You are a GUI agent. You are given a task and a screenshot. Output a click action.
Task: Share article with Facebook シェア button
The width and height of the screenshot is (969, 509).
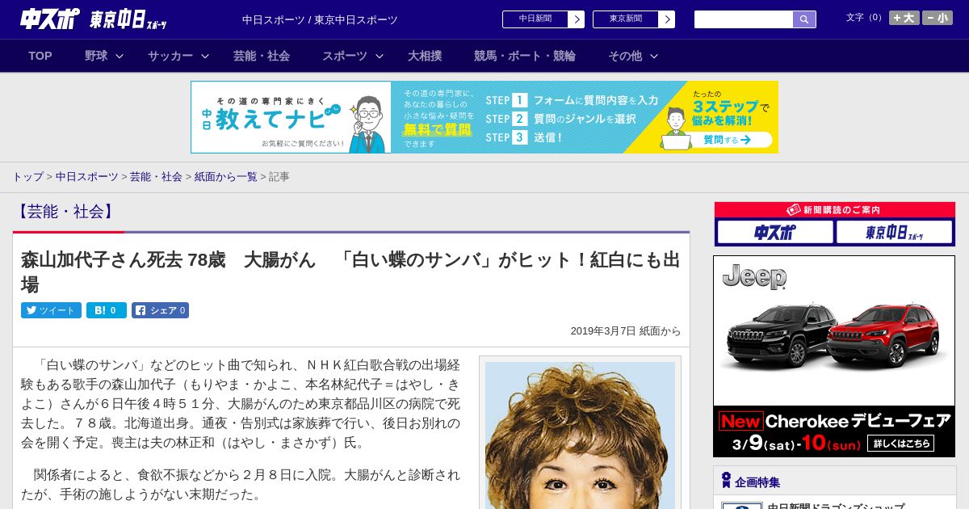pyautogui.click(x=161, y=310)
